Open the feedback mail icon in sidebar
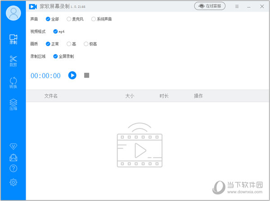This screenshot has height=201, width=270. click(x=13, y=157)
